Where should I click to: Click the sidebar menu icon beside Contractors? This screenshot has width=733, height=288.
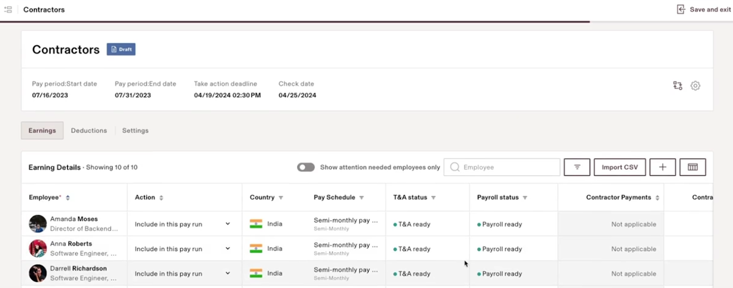tap(8, 10)
